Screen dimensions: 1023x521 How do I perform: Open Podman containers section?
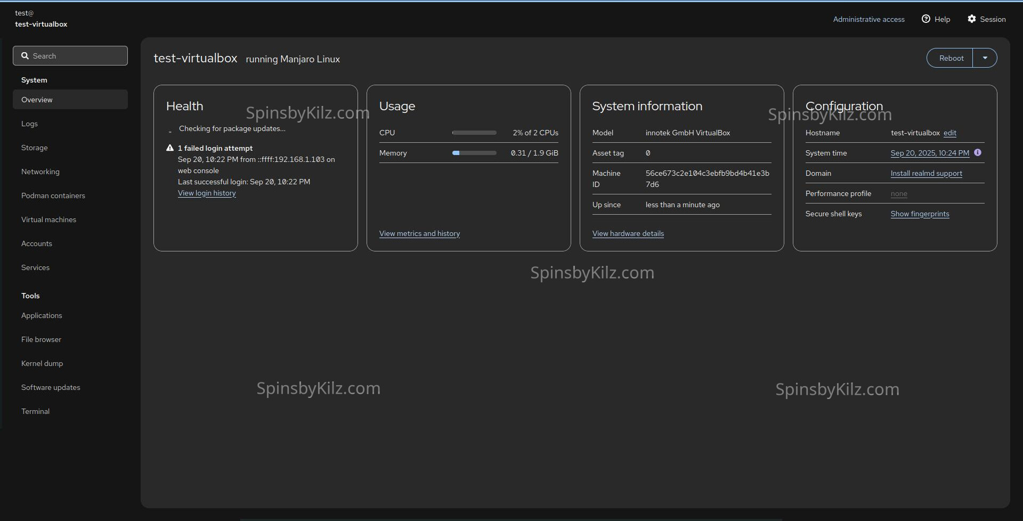[x=53, y=196]
